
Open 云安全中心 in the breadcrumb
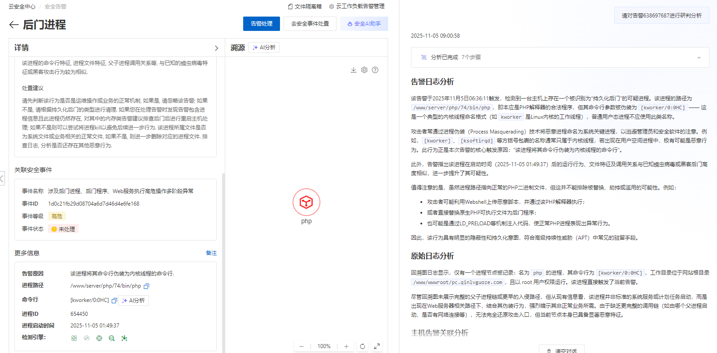(22, 7)
